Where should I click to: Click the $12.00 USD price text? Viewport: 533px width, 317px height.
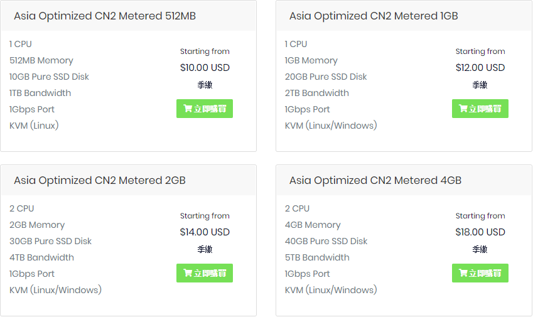point(480,68)
